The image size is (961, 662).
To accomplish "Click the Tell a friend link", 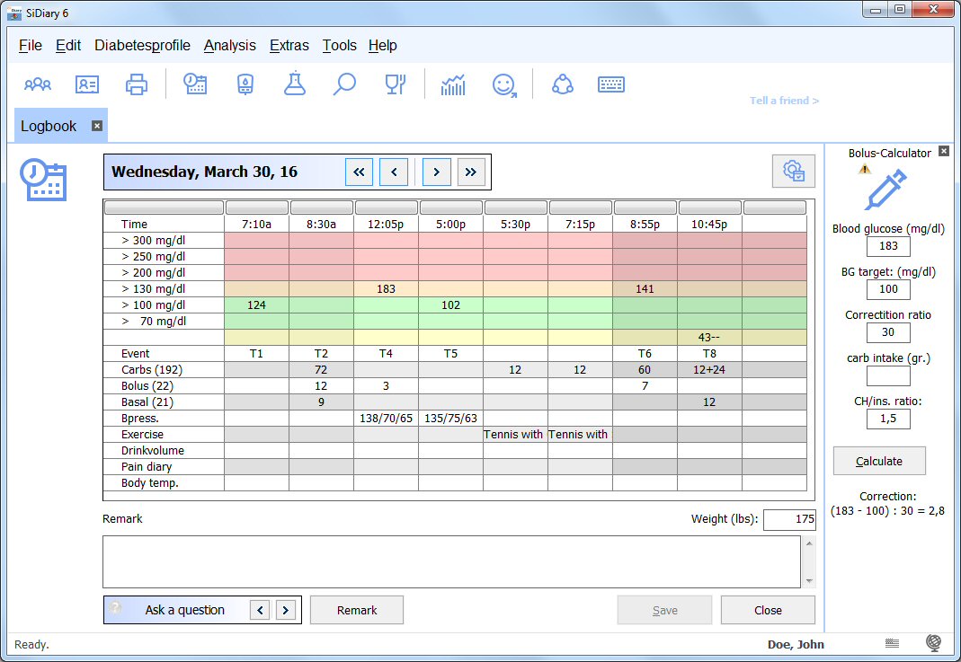I will tap(784, 101).
